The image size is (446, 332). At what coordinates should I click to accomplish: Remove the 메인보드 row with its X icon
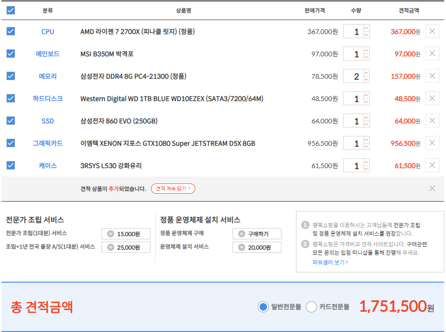tap(432, 54)
